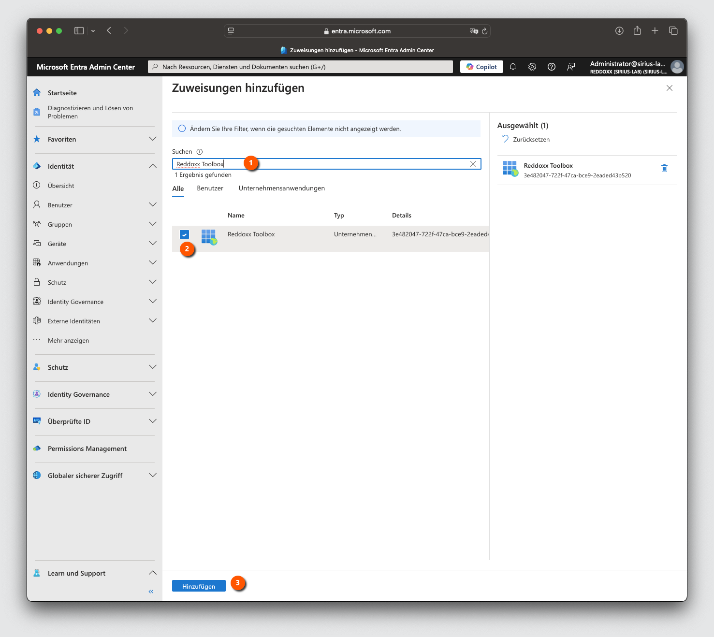Expand the Überprüfte ID chevron
This screenshot has height=637, width=714.
153,421
